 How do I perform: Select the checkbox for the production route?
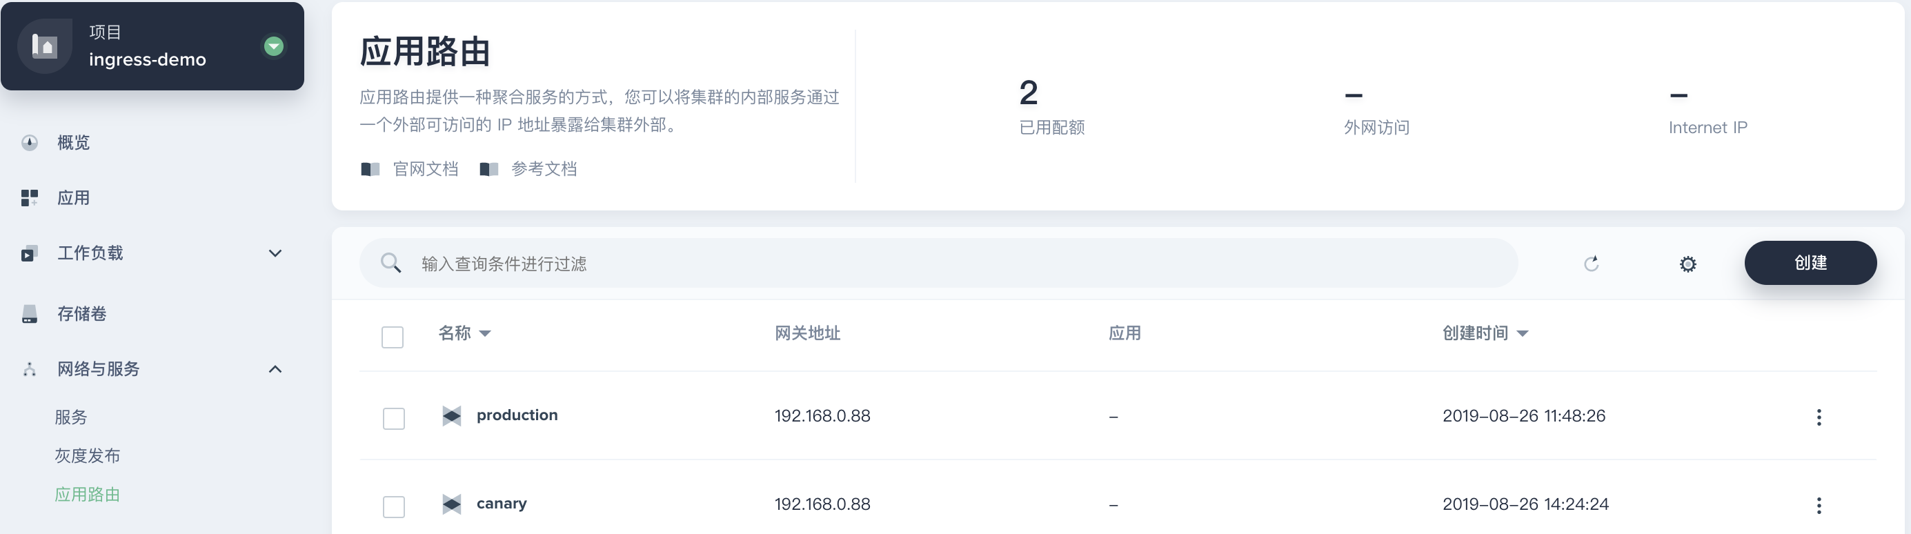(394, 418)
